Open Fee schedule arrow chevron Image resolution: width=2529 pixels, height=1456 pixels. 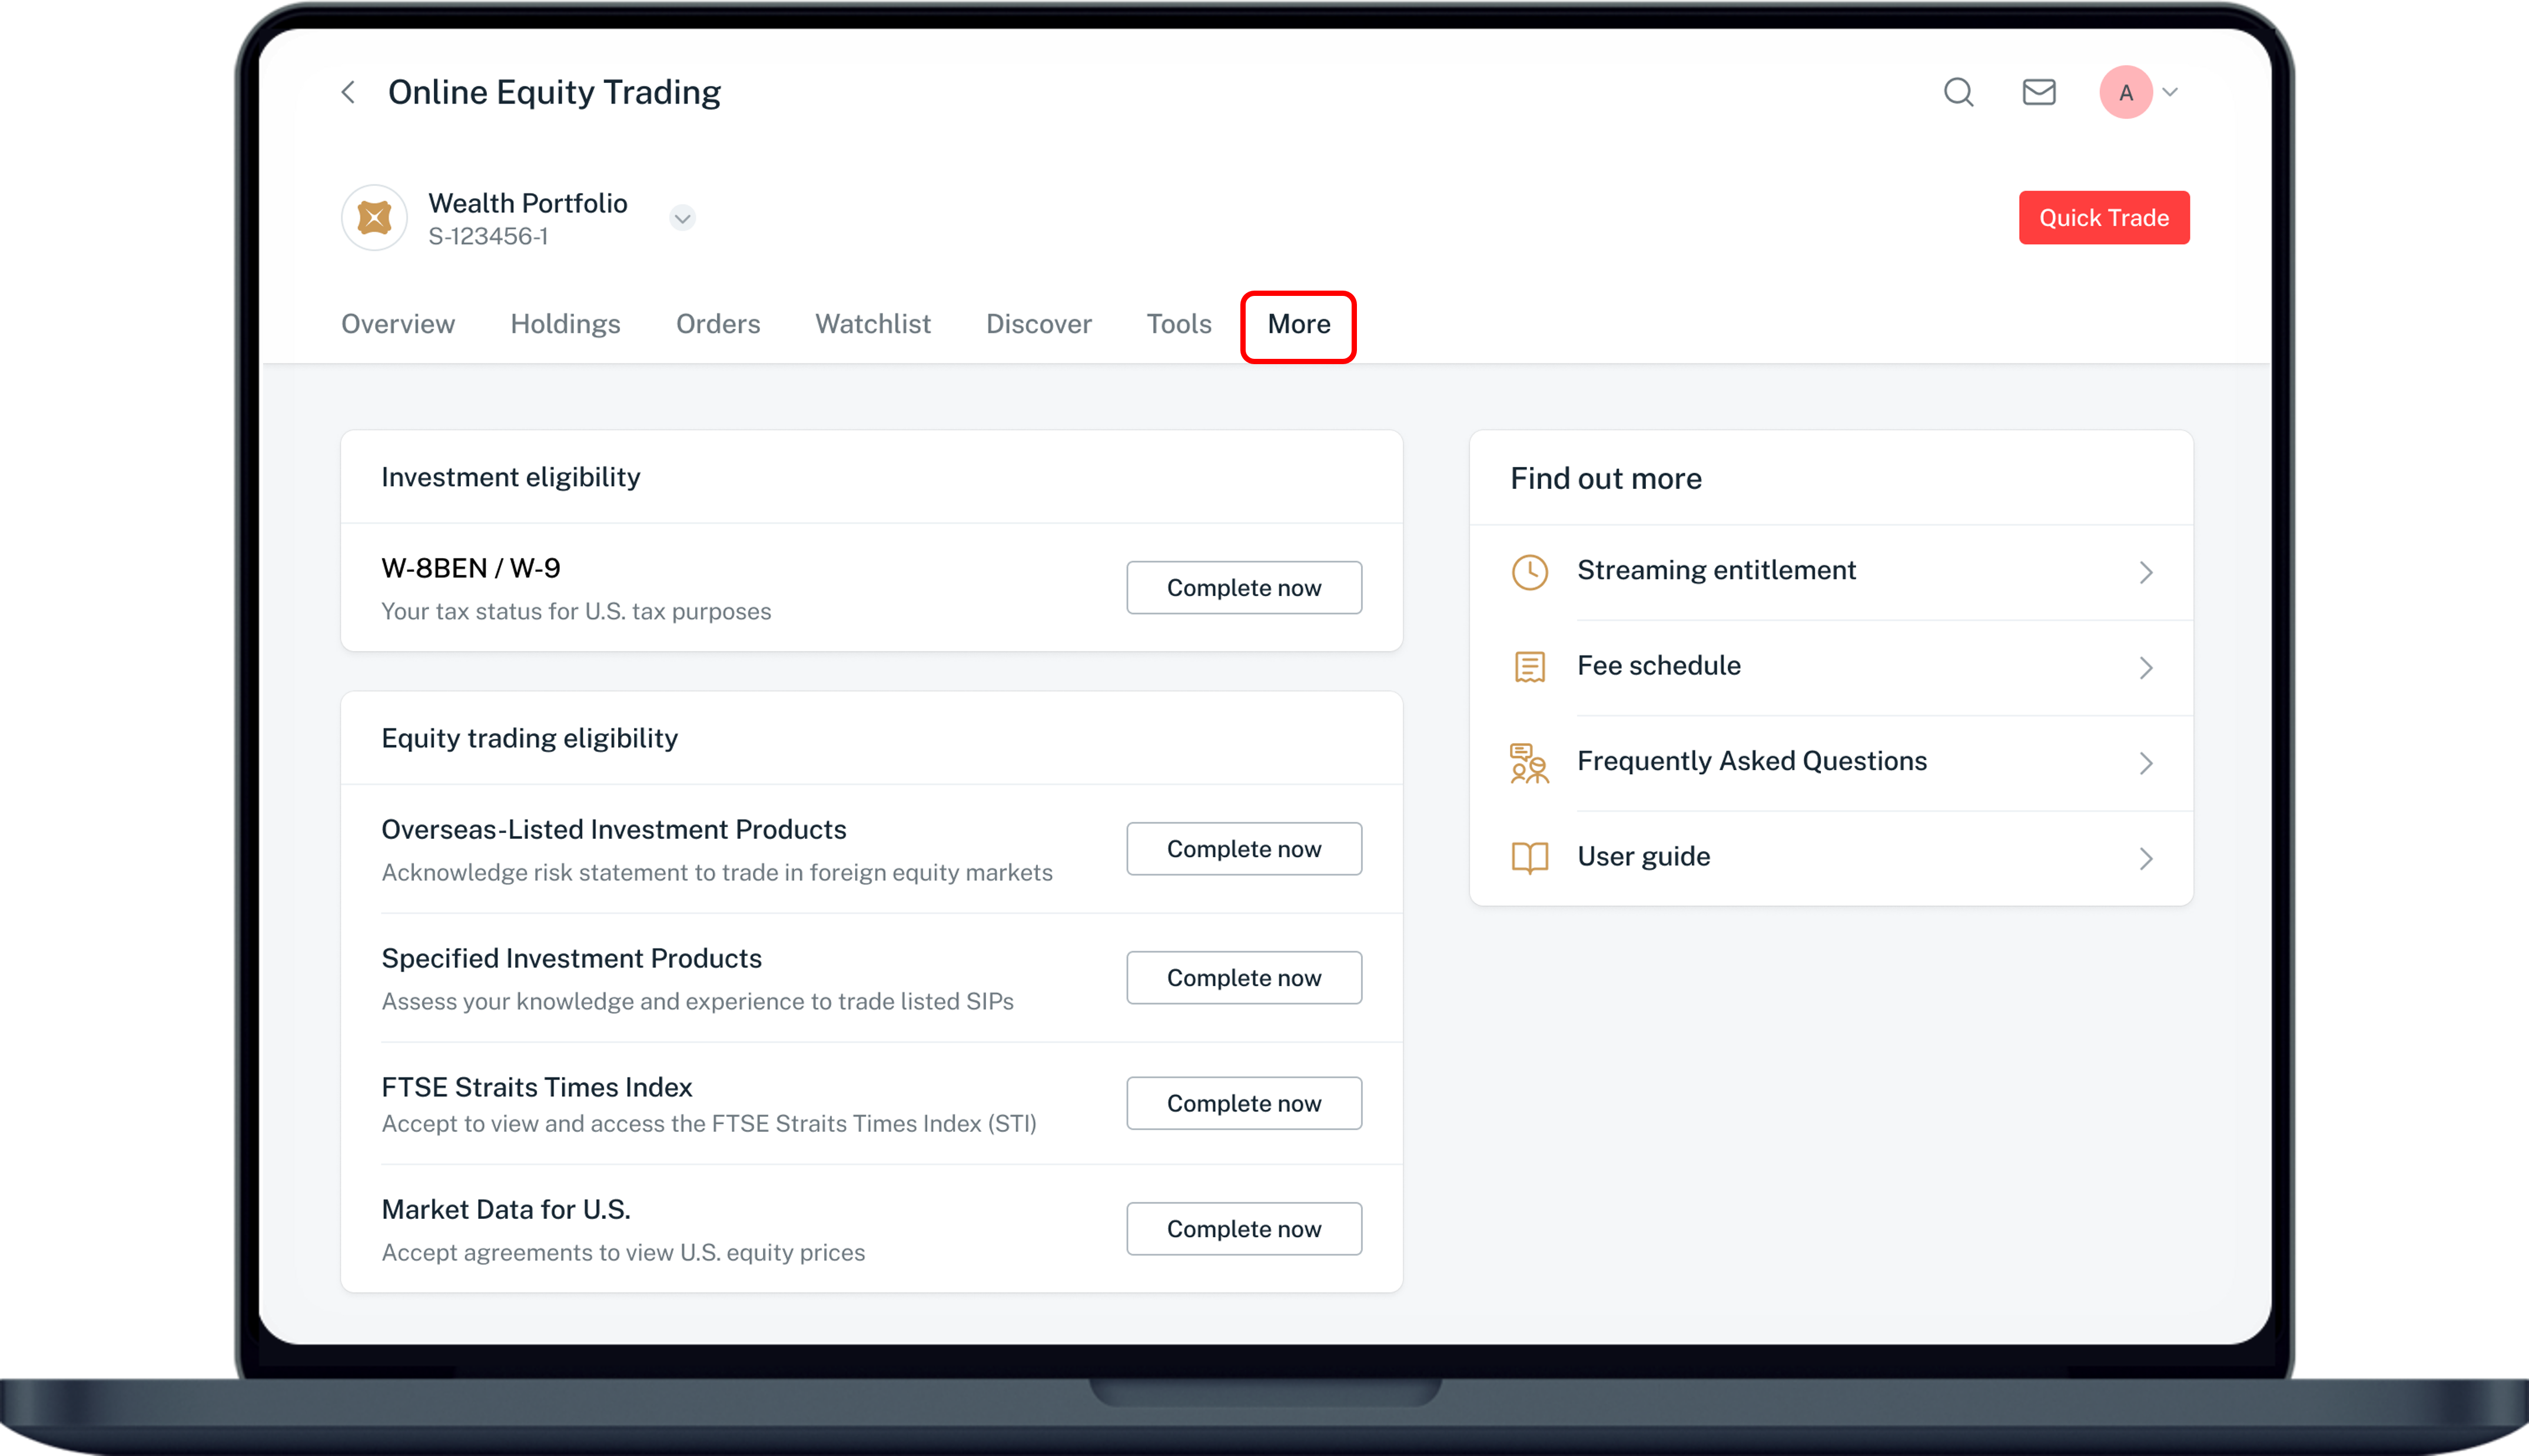2145,667
